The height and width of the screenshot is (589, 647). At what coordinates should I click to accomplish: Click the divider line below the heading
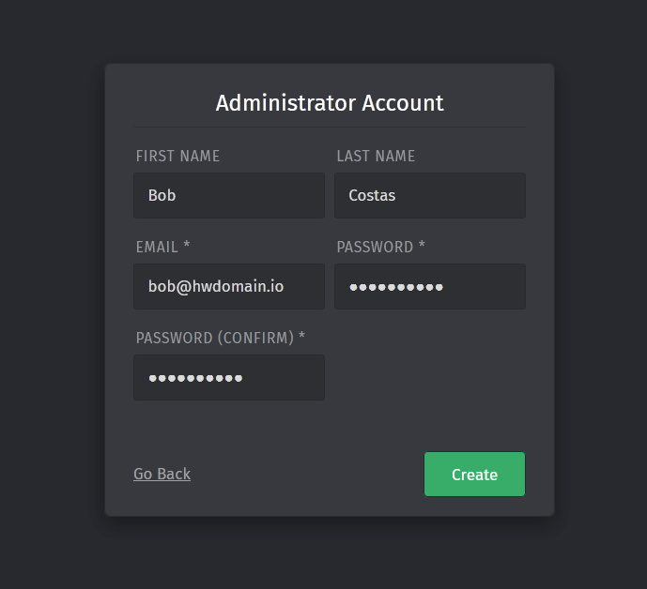coord(330,127)
